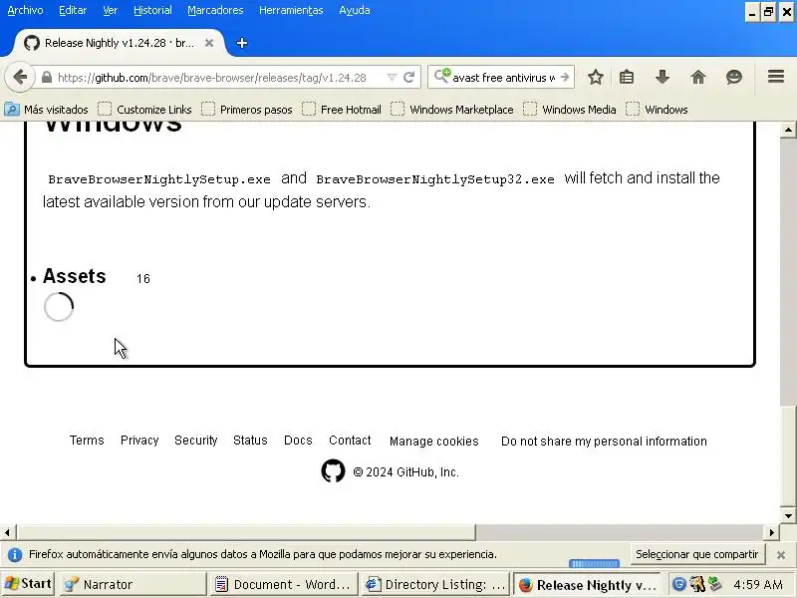Open the Windows bookmark
Viewport: 797px width, 598px height.
[657, 110]
